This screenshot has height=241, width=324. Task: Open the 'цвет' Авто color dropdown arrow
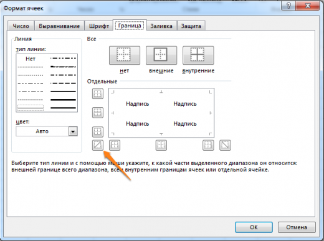pyautogui.click(x=73, y=131)
